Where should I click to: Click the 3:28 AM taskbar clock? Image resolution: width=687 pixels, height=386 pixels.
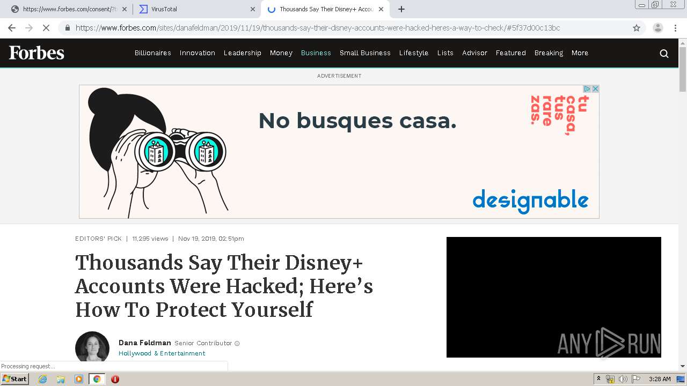[x=660, y=379]
